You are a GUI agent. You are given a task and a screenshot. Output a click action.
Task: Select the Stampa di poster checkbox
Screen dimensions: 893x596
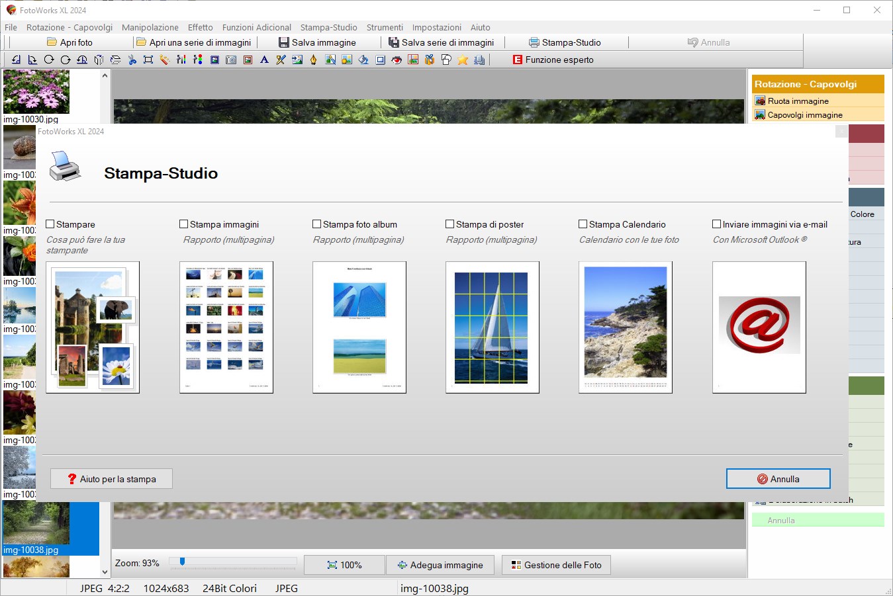[x=450, y=224]
